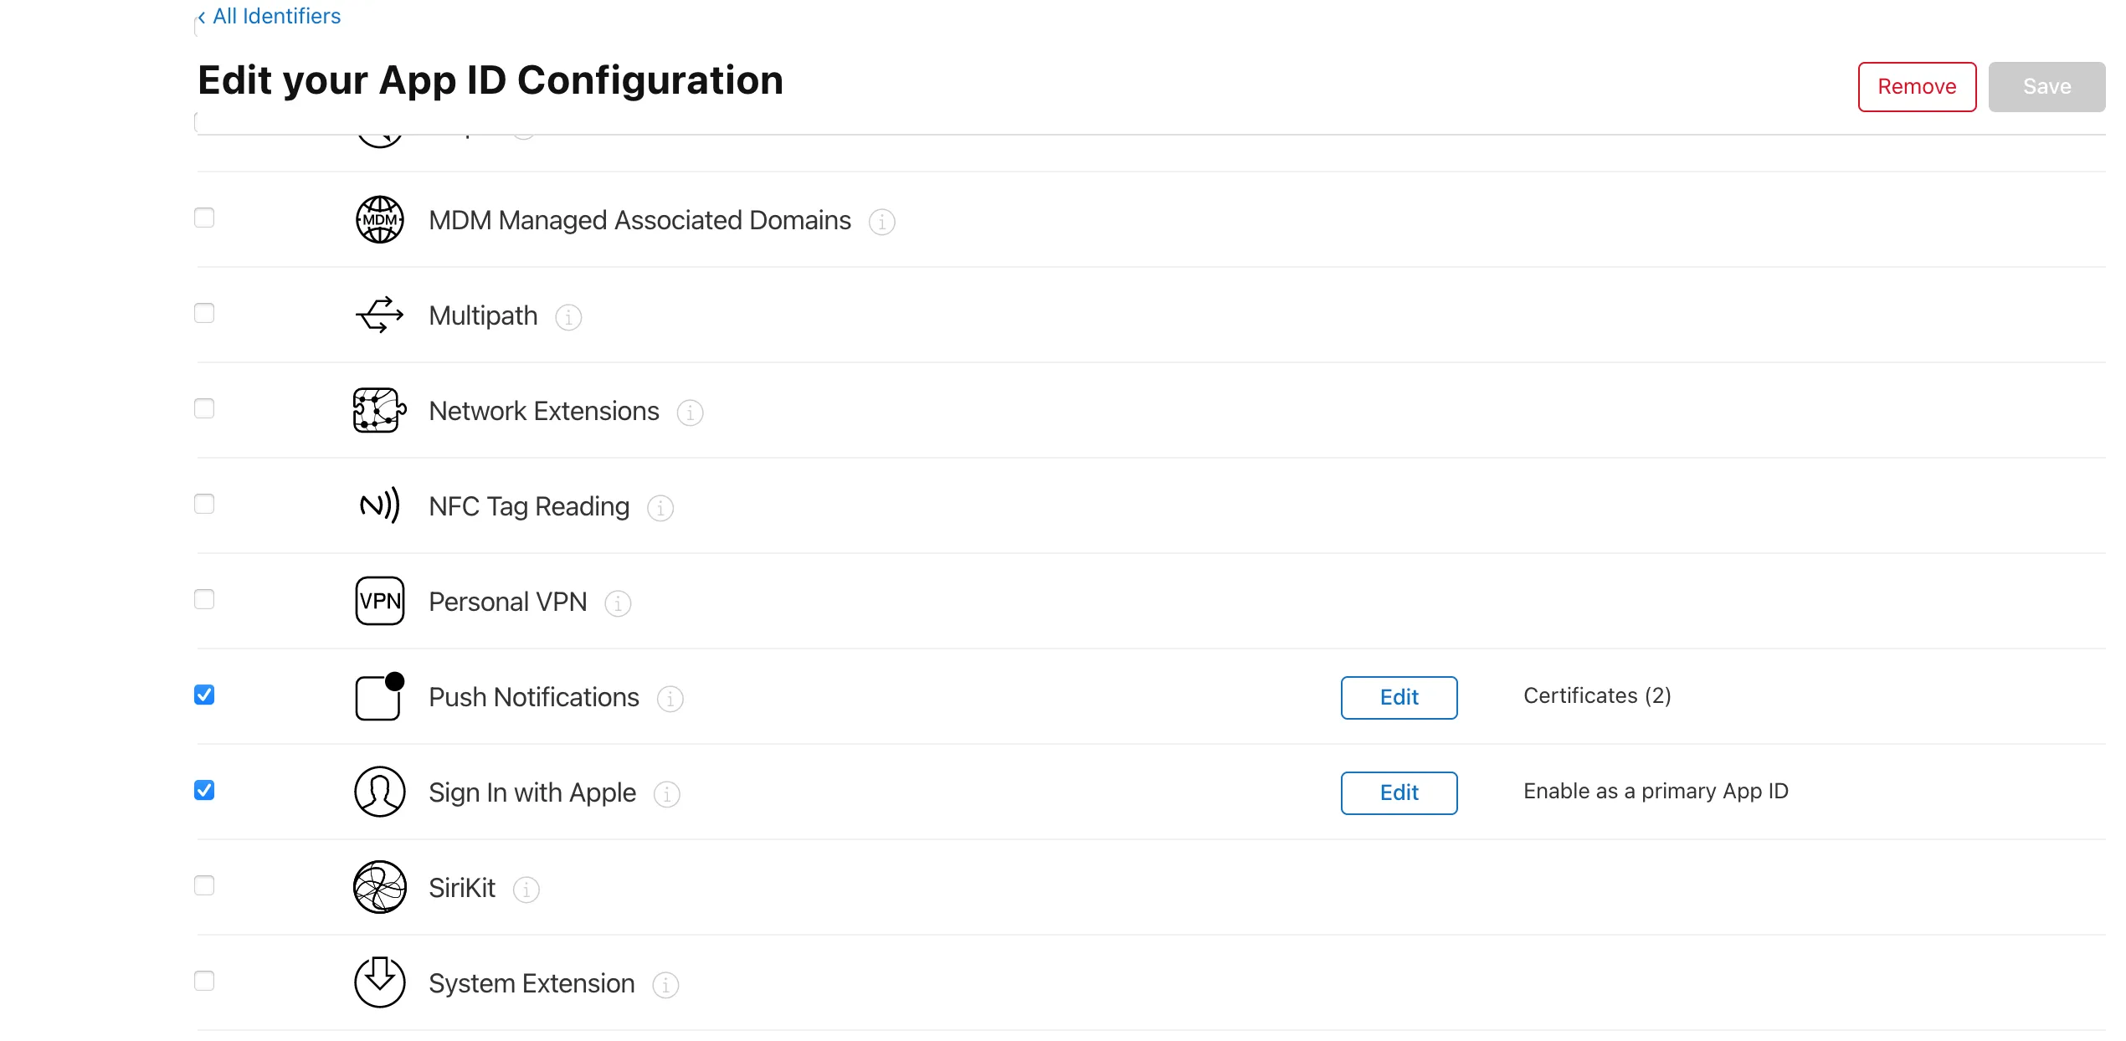Image resolution: width=2126 pixels, height=1041 pixels.
Task: Click the Multipath network routing icon
Action: (x=380, y=315)
